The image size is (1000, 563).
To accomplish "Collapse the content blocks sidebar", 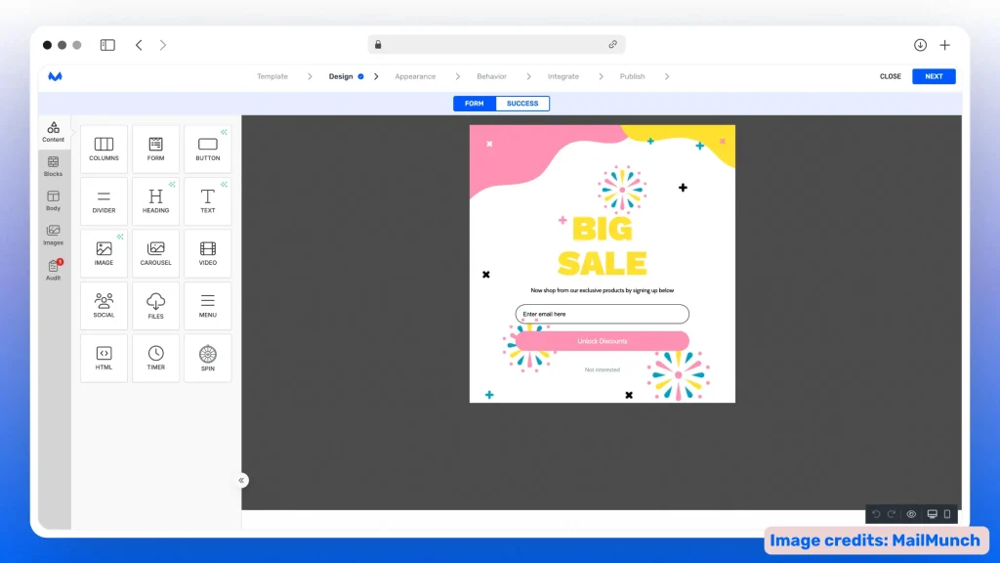I will click(x=241, y=480).
